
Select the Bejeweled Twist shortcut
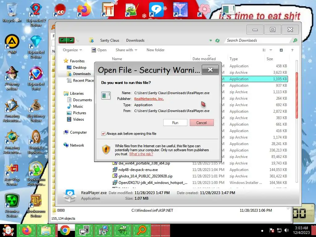pos(36,78)
